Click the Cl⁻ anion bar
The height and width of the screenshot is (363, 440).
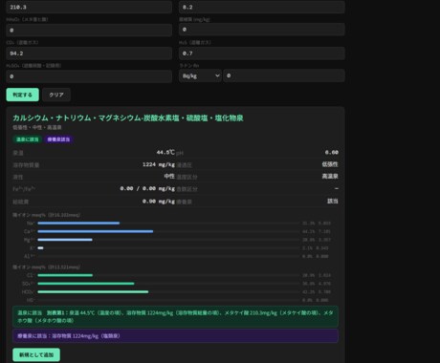(65, 275)
